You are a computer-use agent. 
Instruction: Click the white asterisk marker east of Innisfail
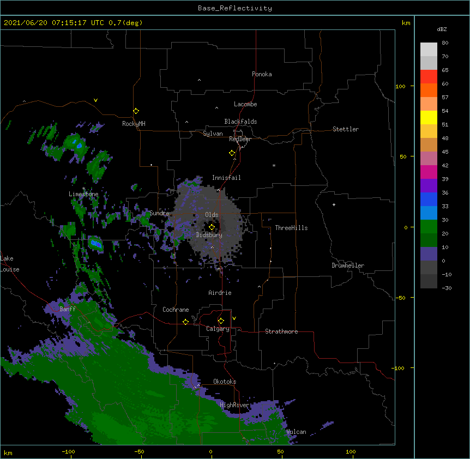pos(274,165)
